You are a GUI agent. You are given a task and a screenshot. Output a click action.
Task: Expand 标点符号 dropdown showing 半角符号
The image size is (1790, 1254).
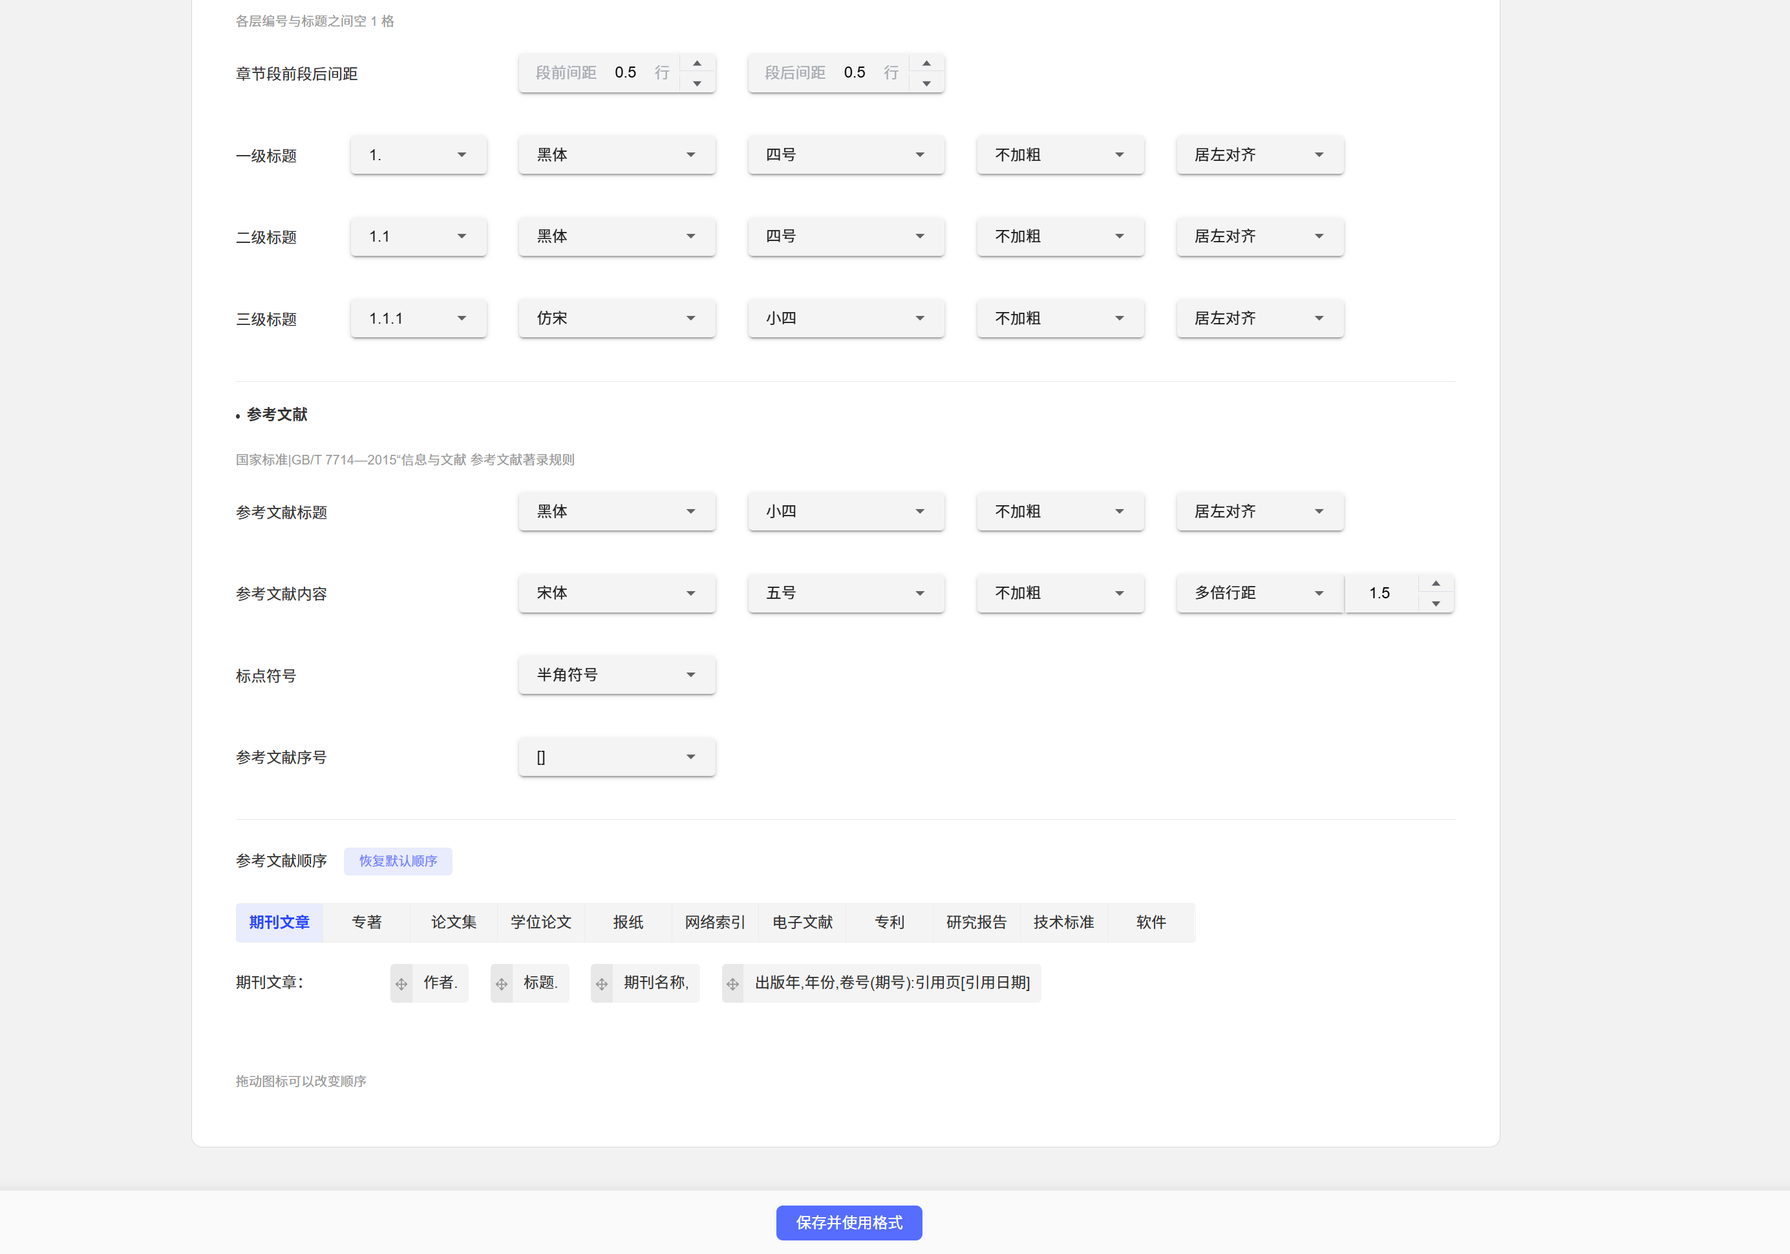[617, 675]
